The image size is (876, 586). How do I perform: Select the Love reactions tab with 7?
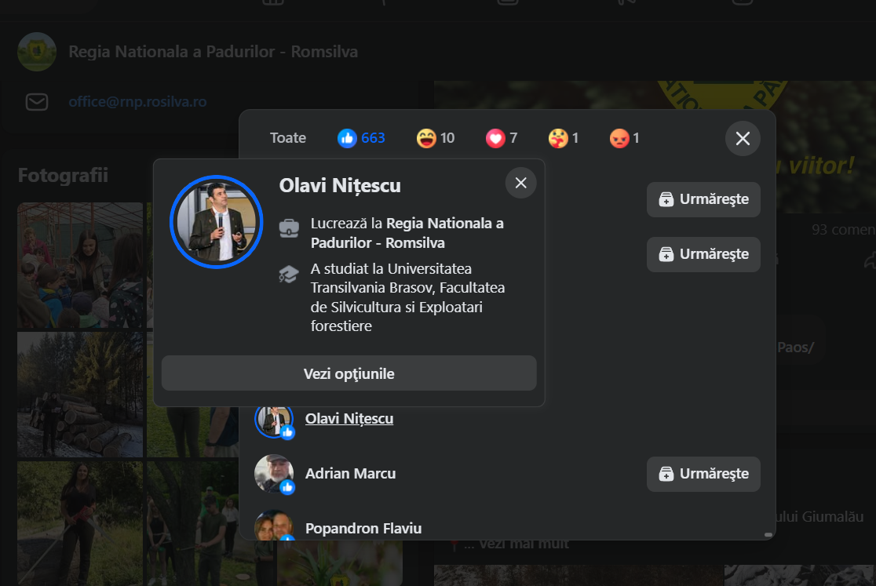click(x=502, y=138)
